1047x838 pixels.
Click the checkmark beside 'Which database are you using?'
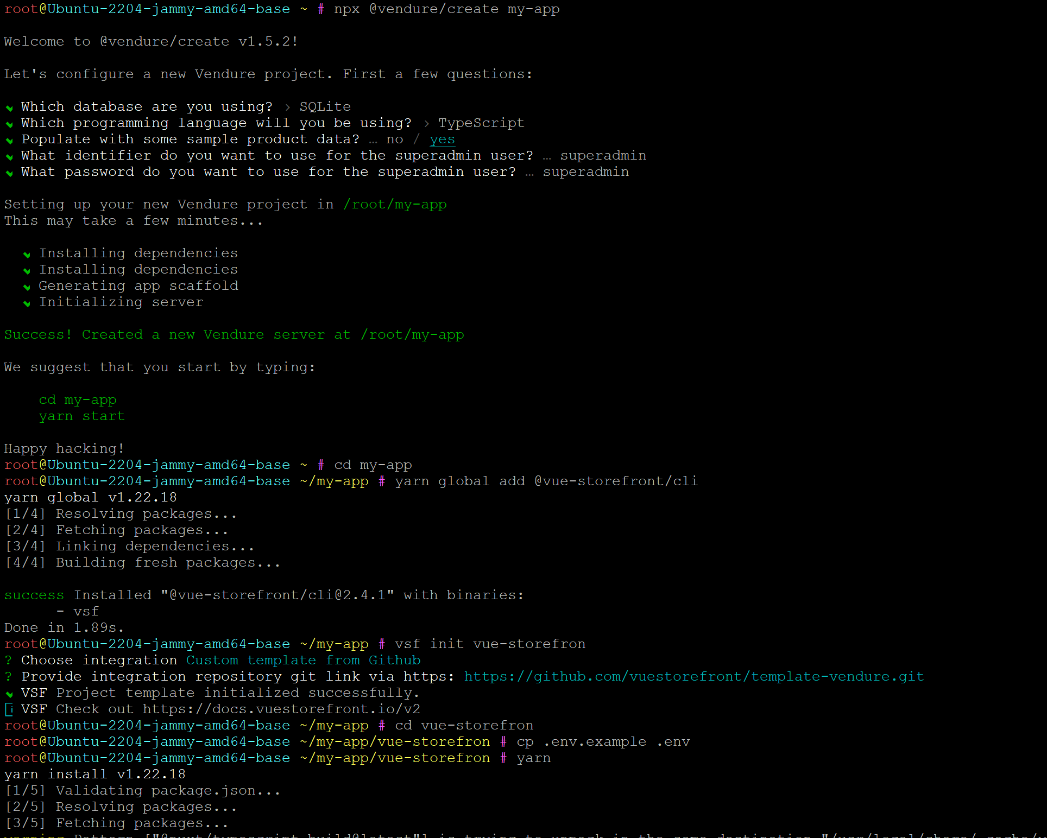click(x=9, y=108)
